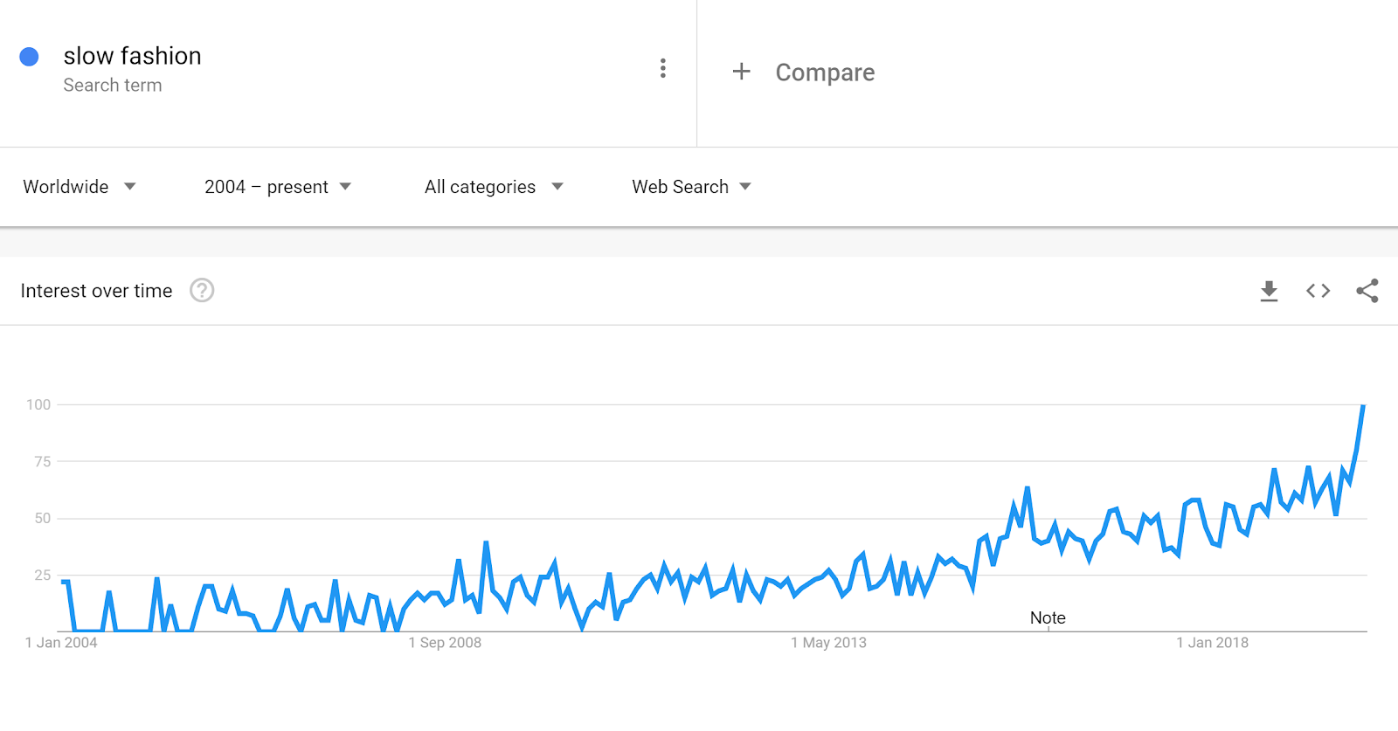This screenshot has width=1398, height=731.
Task: Expand the All categories dropdown
Action: click(494, 187)
